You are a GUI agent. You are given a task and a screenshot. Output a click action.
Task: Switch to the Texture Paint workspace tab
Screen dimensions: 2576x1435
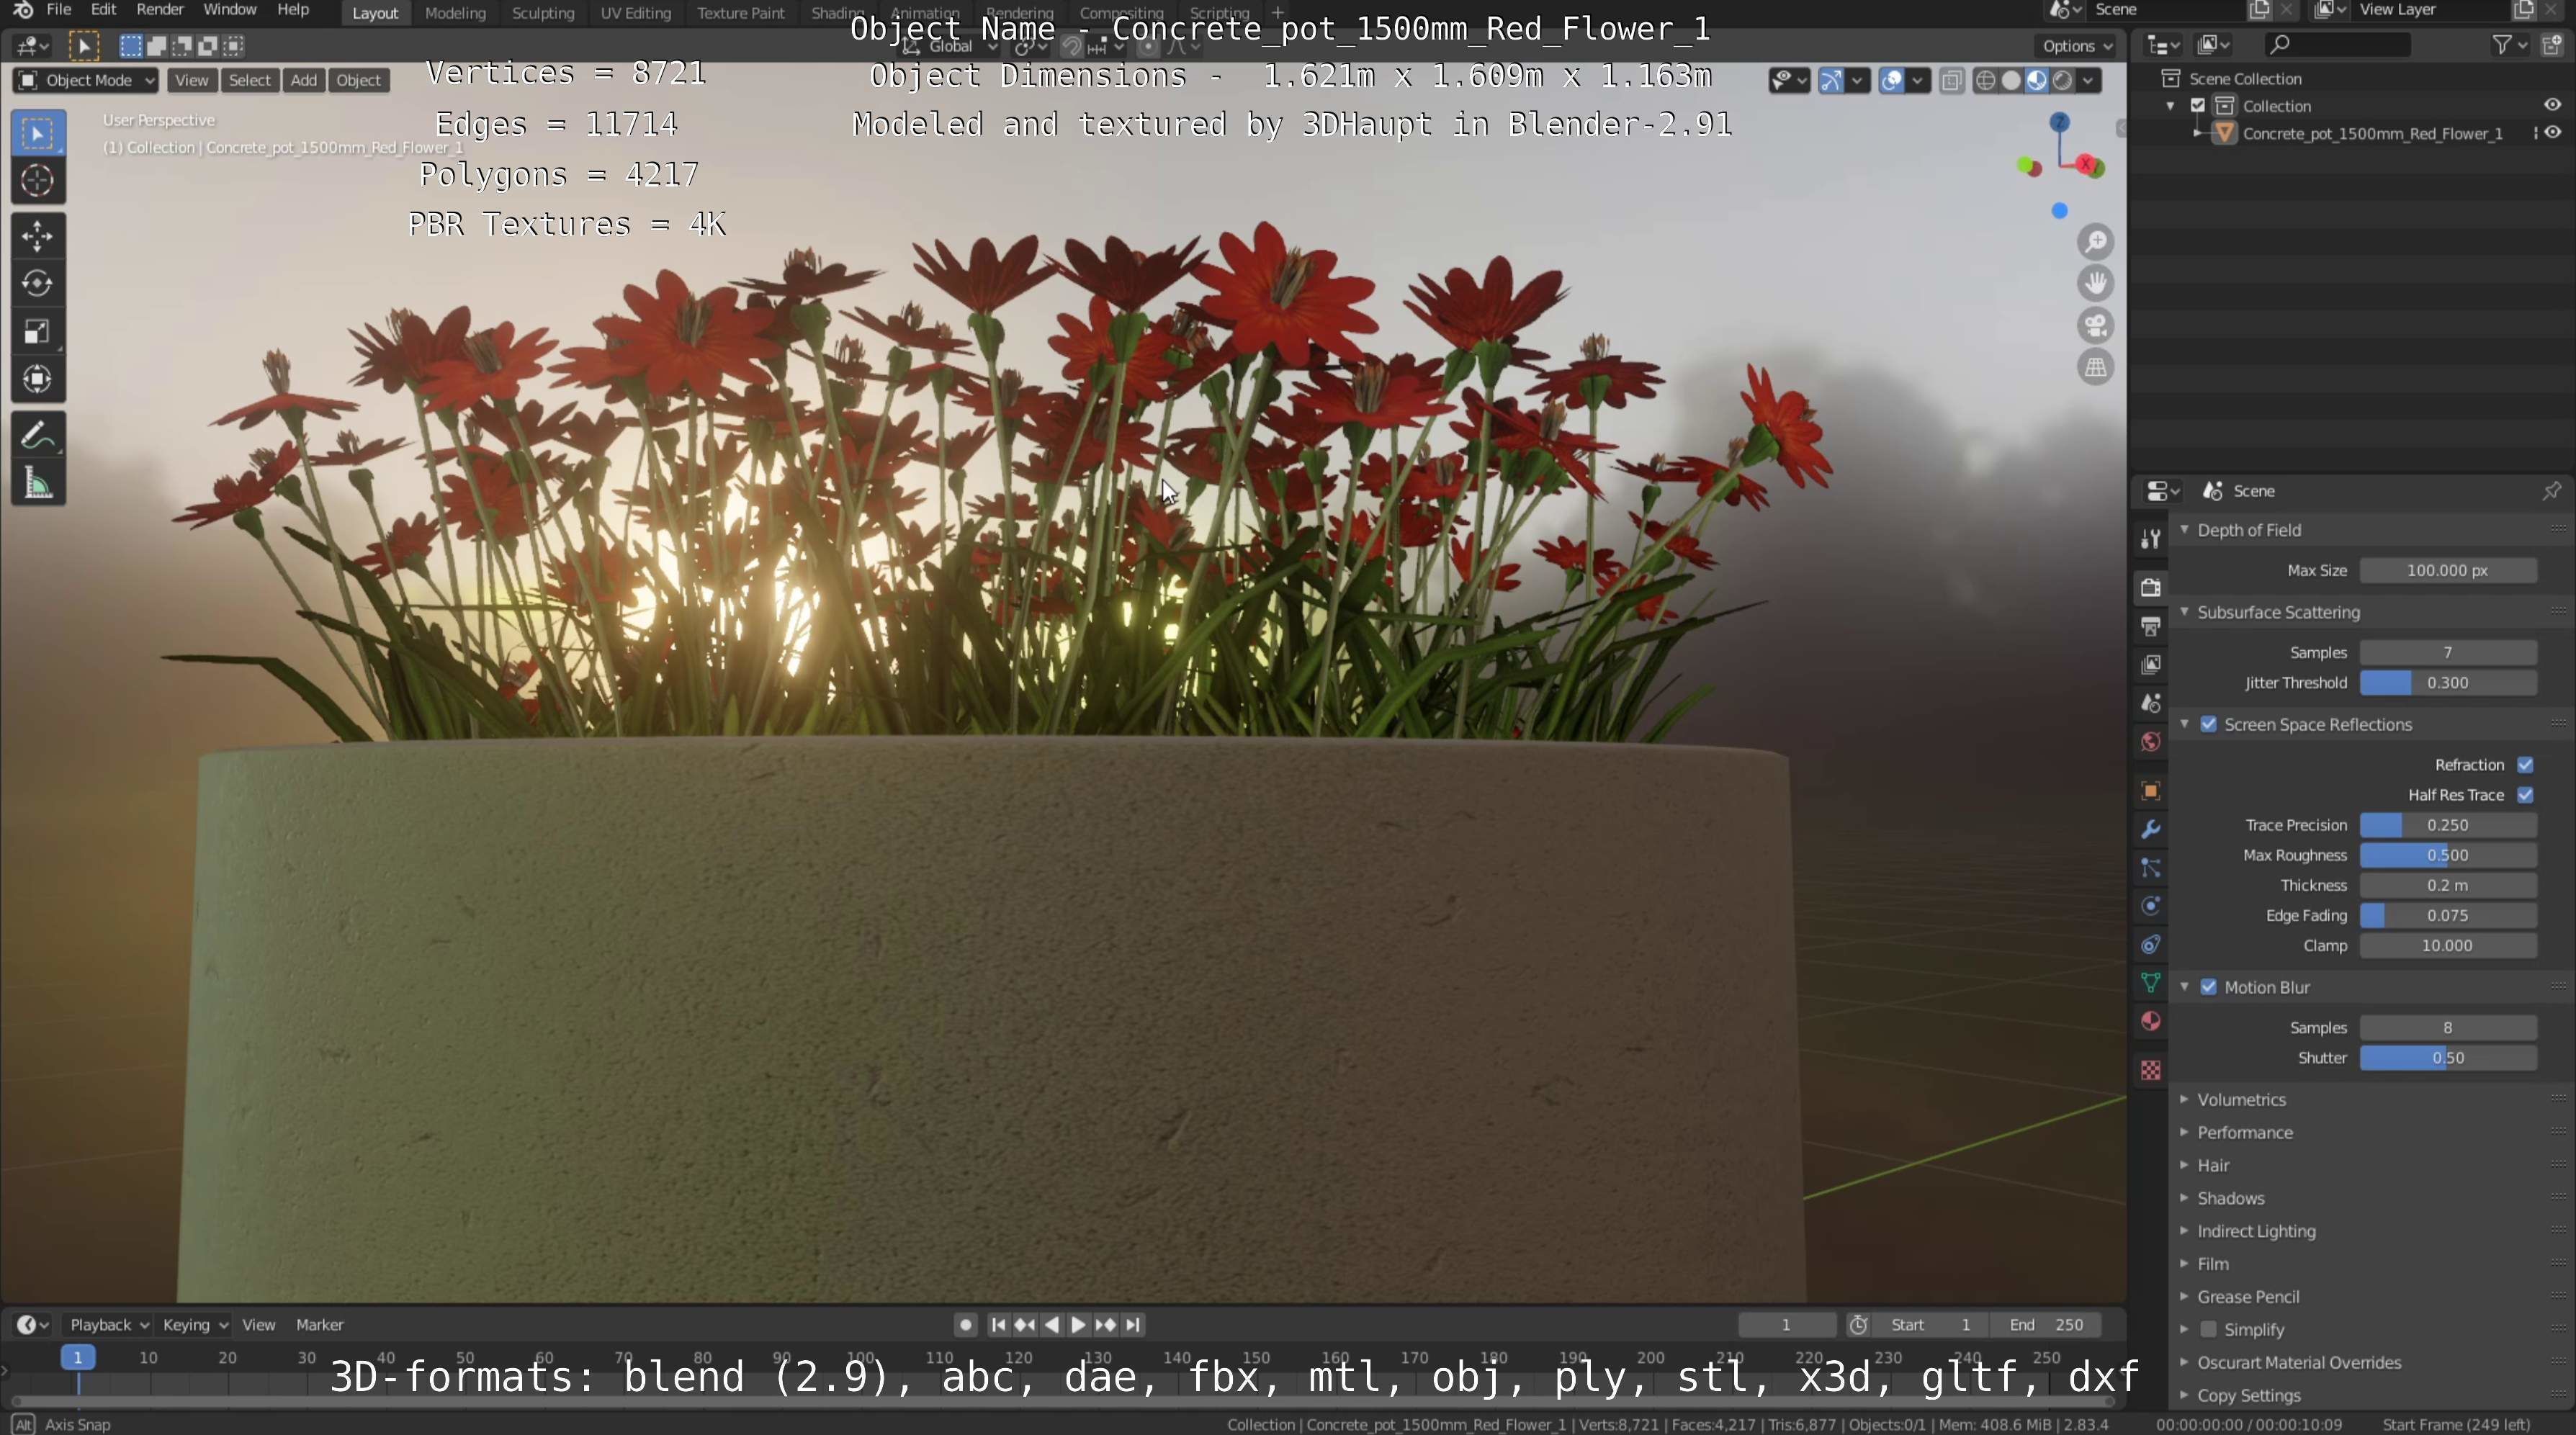(x=741, y=13)
